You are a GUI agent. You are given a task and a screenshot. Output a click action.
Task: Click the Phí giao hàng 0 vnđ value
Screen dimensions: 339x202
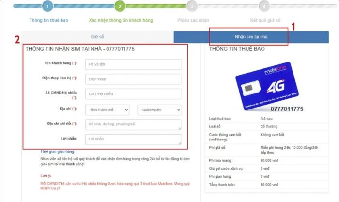[265, 176]
